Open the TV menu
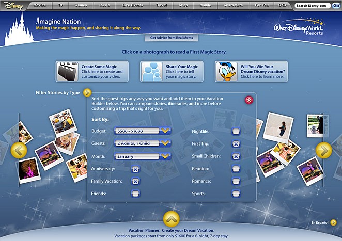 (60, 5)
